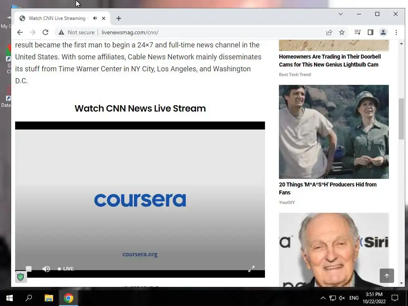Click the green shield badge on the video
Image resolution: width=408 pixels, height=306 pixels.
pyautogui.click(x=21, y=277)
